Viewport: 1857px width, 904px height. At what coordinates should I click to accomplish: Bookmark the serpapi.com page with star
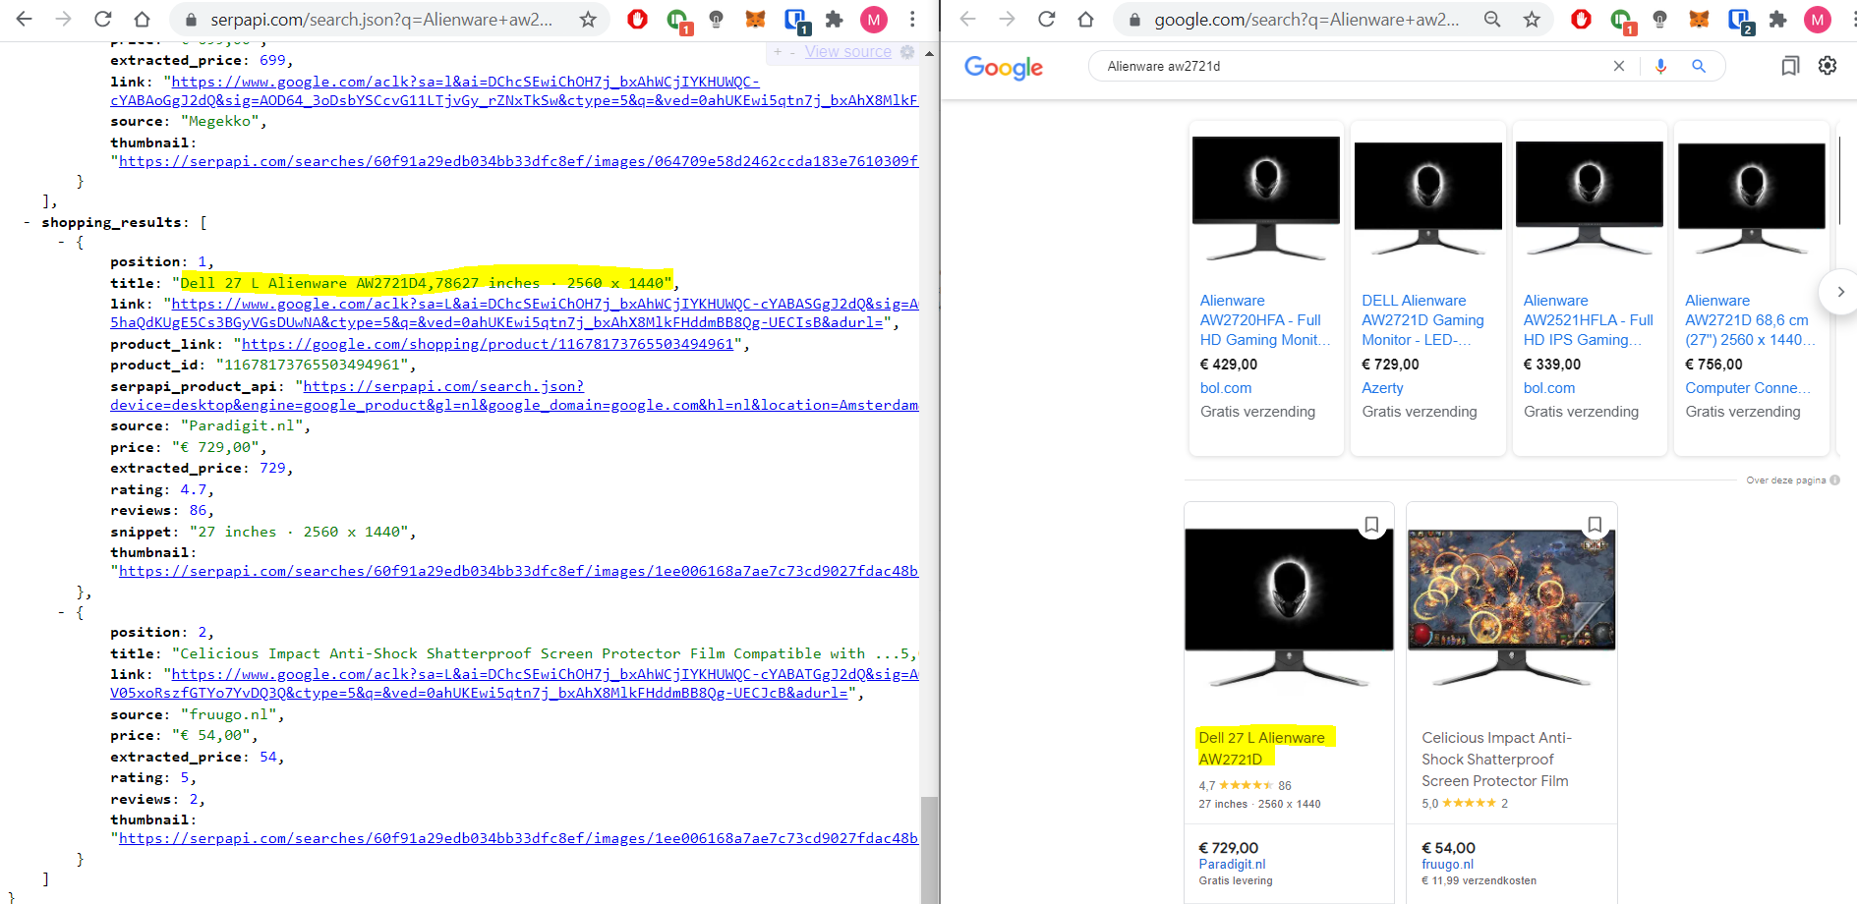click(588, 19)
